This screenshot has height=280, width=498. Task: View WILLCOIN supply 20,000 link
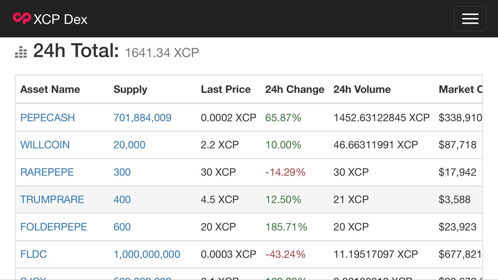(x=130, y=145)
